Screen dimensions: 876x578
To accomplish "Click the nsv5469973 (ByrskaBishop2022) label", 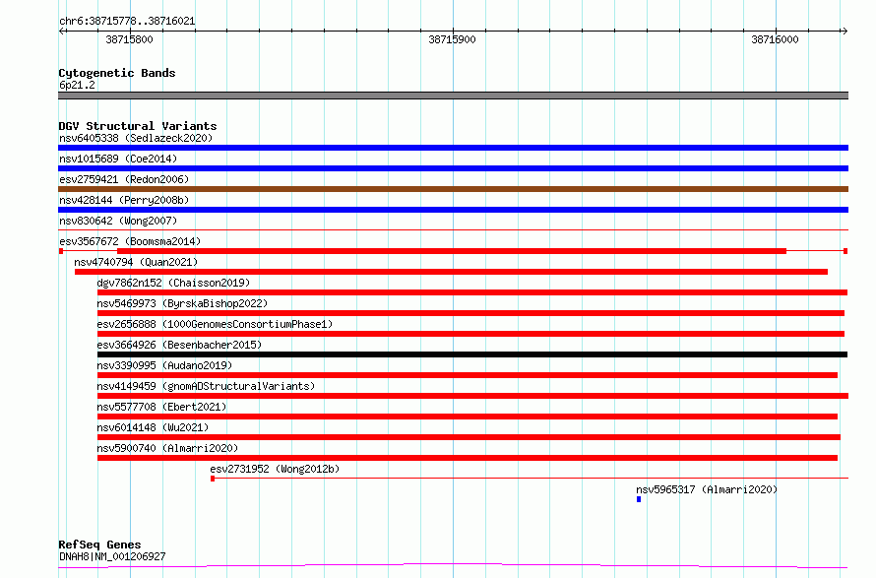I will (x=182, y=303).
